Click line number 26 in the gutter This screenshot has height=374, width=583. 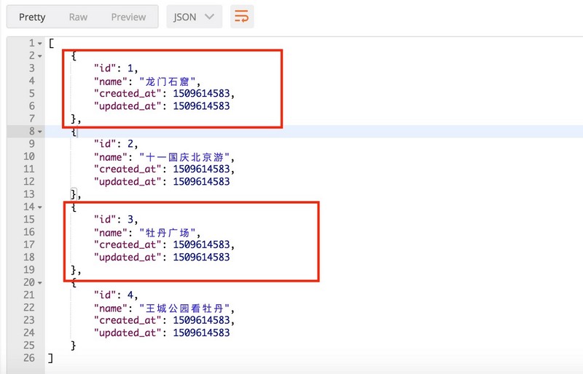point(29,358)
